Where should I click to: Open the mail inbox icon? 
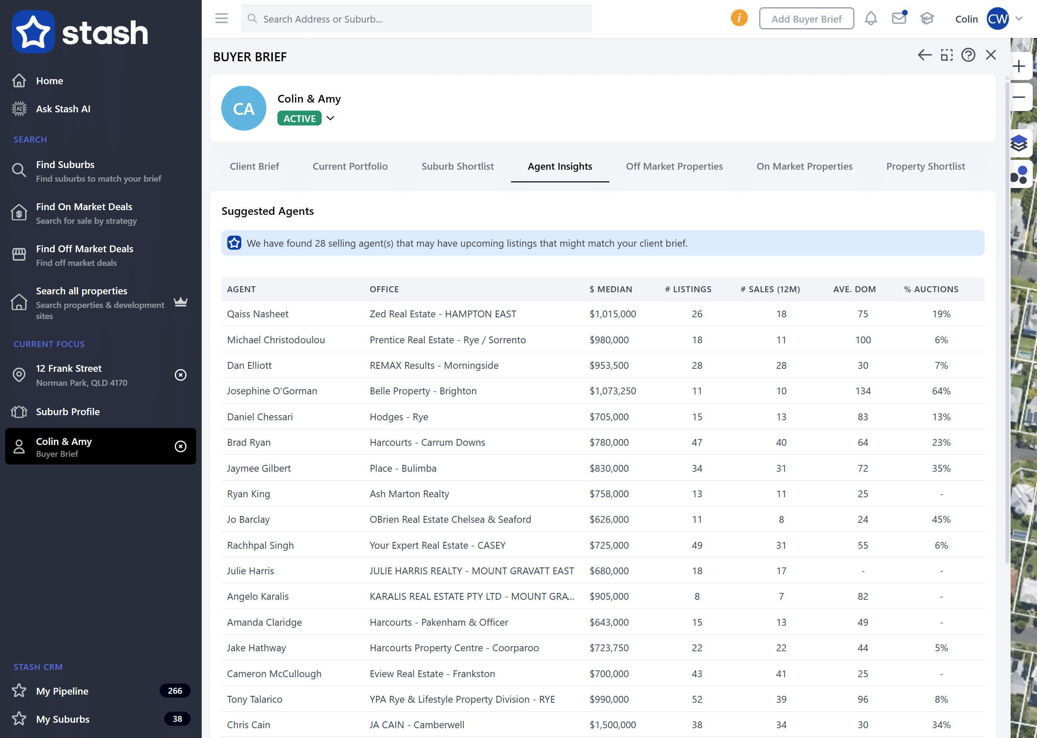coord(898,19)
